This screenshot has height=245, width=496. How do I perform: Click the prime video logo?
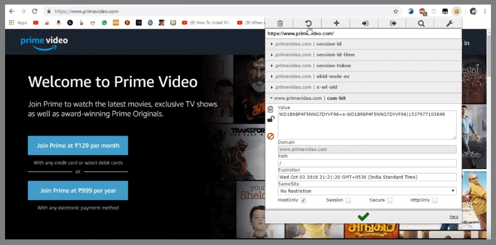(x=44, y=43)
